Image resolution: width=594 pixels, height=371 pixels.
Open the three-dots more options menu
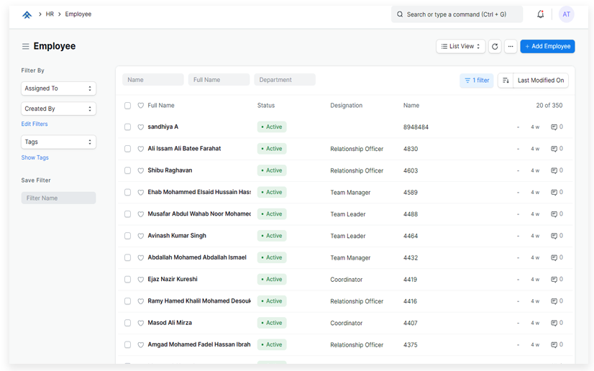pos(511,47)
